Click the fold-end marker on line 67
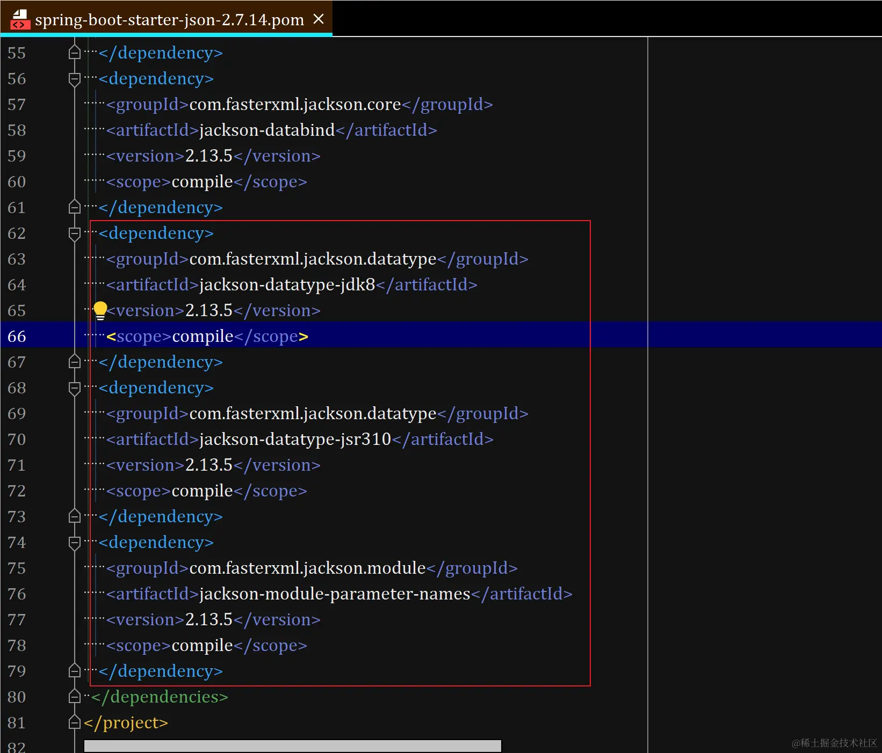This screenshot has width=882, height=753. point(75,362)
